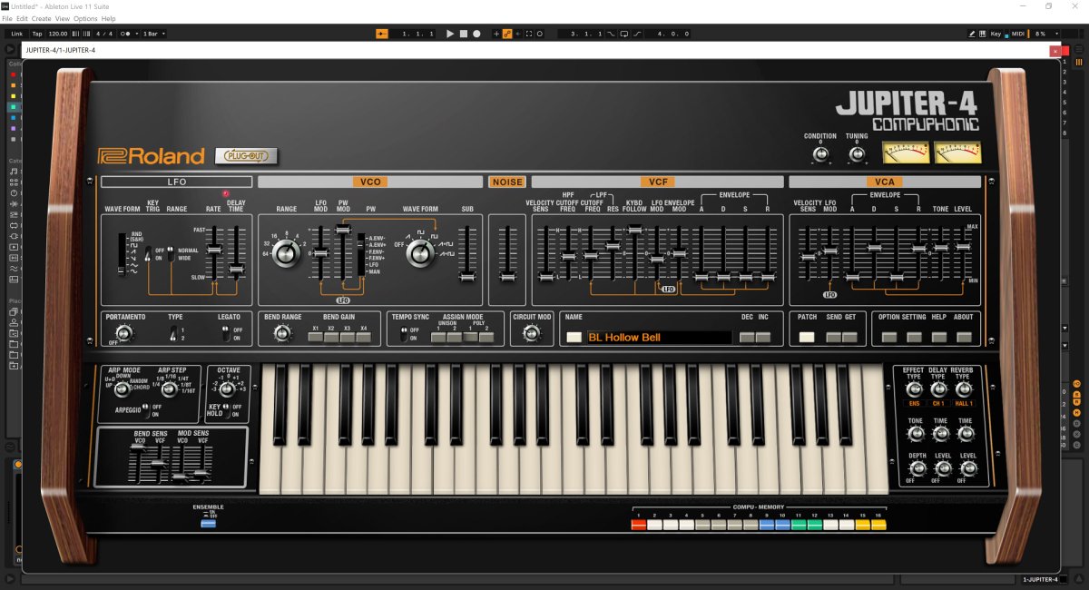Screen dimensions: 1089x590
Task: Turn the PORTAMENTO knob
Action: pos(123,334)
